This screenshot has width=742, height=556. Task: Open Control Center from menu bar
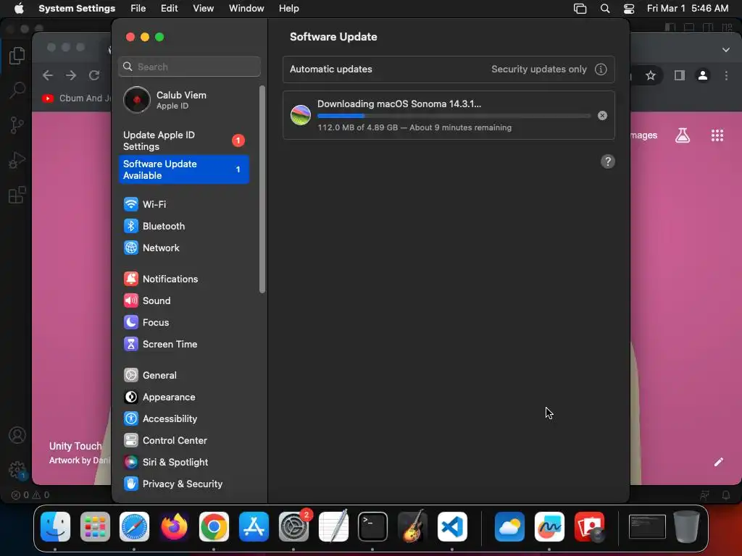click(629, 9)
